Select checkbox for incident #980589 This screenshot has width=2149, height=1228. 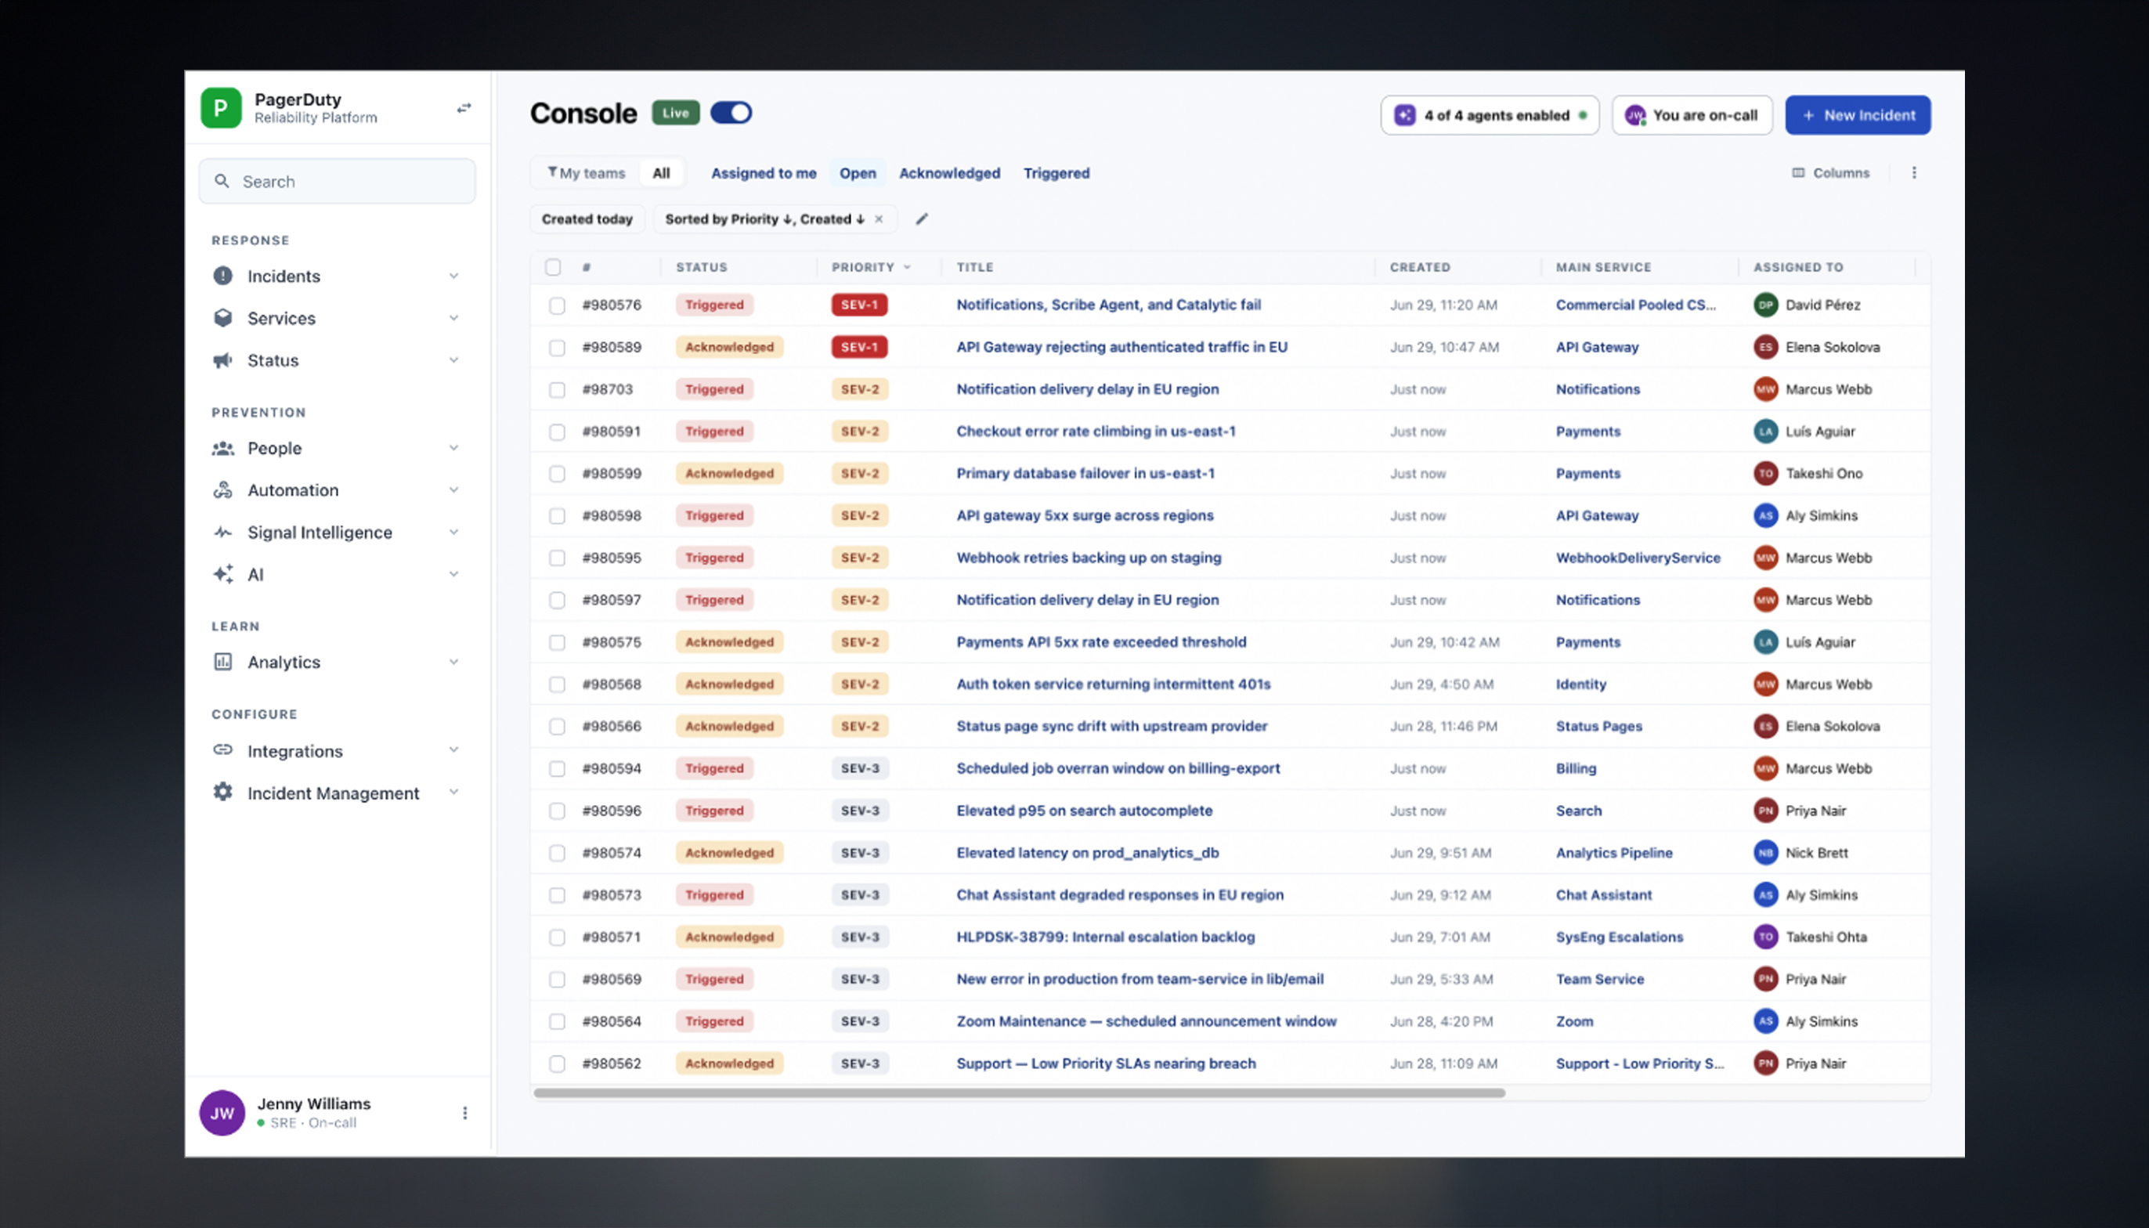coord(557,348)
